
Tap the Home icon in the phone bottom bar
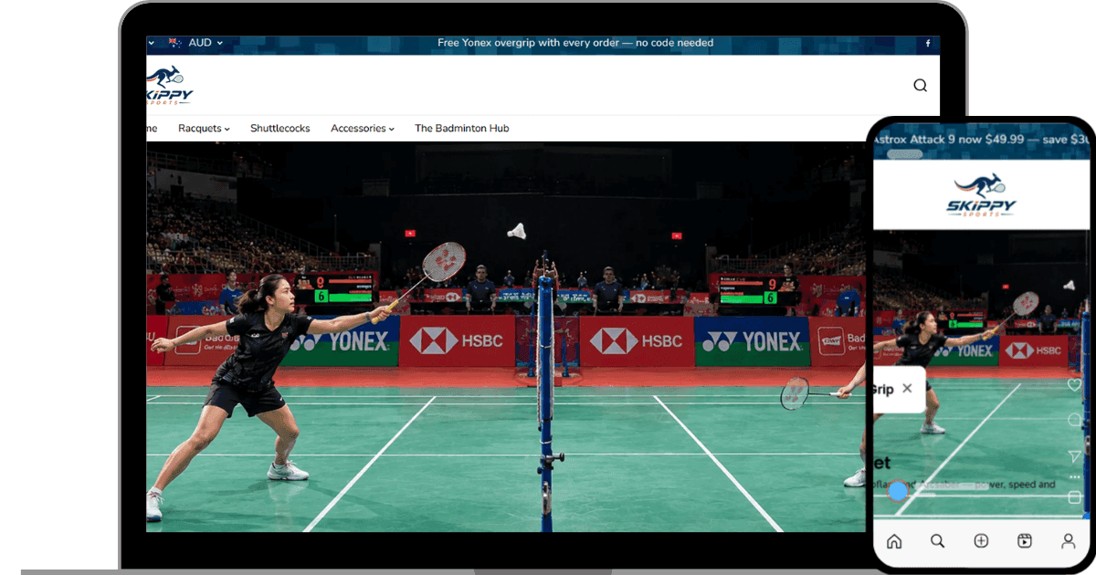pos(894,541)
